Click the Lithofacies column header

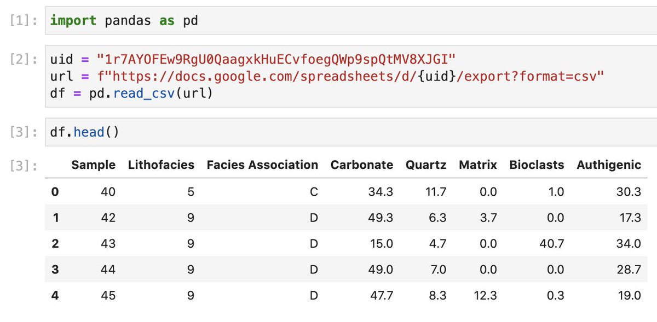pyautogui.click(x=161, y=165)
